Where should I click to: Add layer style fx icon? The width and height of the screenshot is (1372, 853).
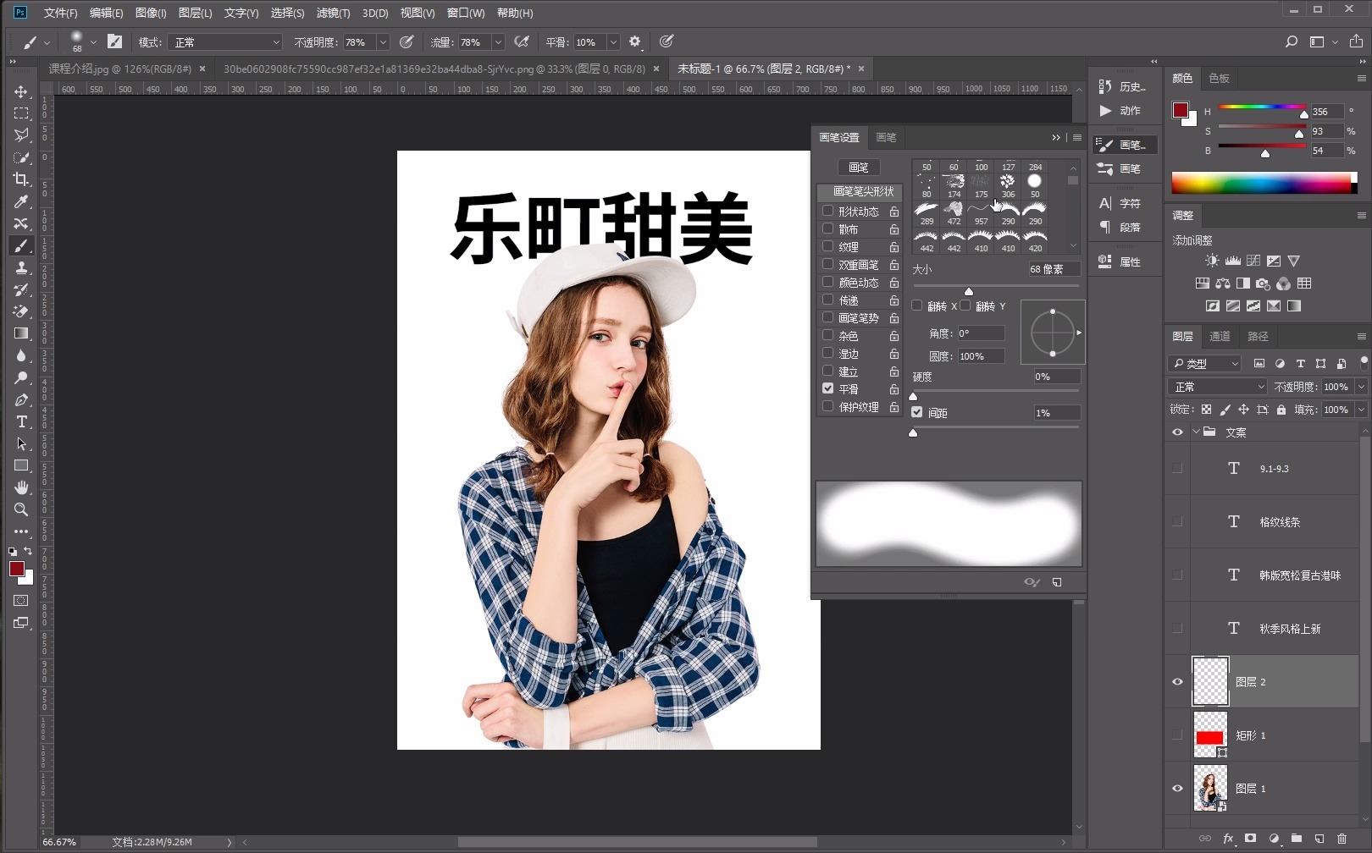tap(1228, 839)
